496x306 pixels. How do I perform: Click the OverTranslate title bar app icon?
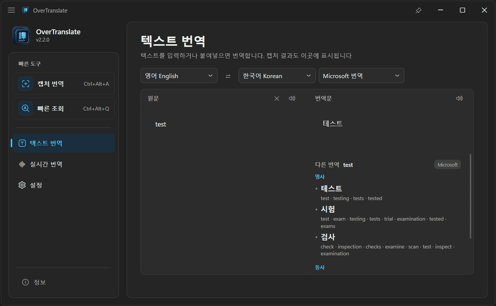point(26,10)
